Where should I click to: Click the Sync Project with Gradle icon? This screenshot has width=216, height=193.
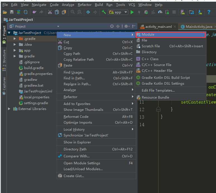tap(19, 12)
